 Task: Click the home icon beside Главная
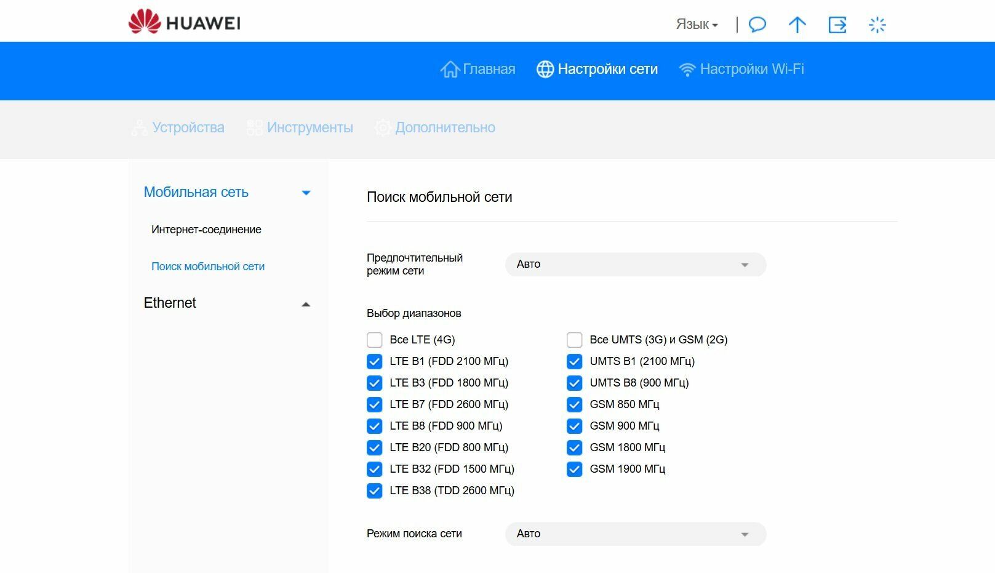coord(450,70)
